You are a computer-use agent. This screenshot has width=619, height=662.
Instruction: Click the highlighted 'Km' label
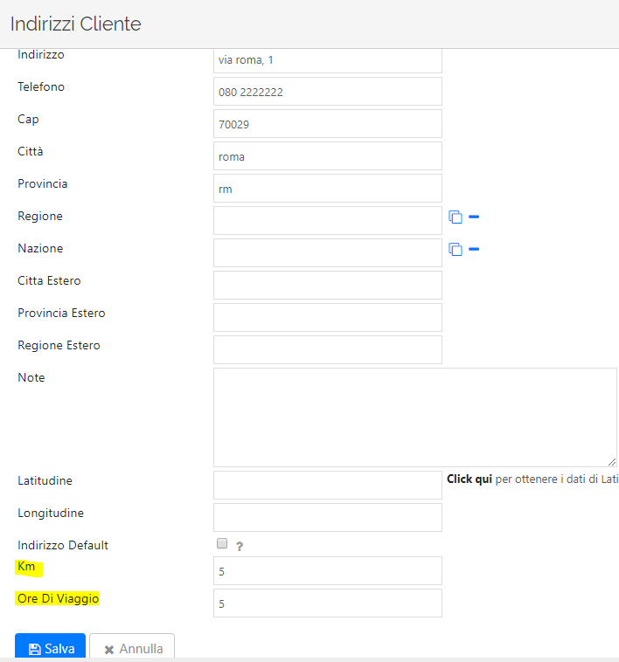tap(26, 567)
